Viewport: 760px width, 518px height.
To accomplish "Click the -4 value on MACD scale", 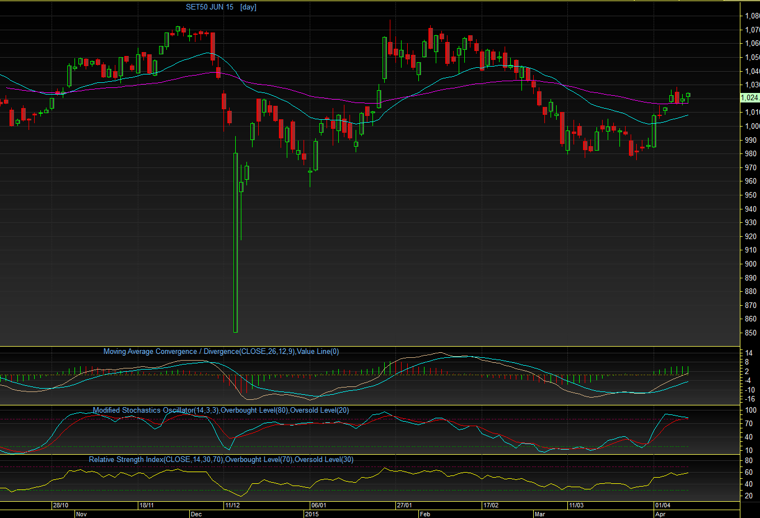I will tap(749, 381).
